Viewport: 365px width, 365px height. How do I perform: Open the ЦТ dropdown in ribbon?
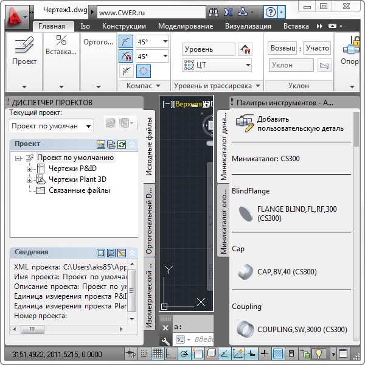[217, 65]
